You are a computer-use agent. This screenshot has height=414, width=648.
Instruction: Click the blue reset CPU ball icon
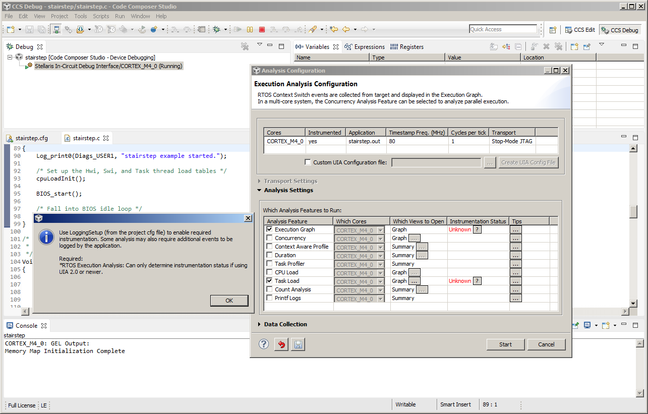[x=154, y=30]
